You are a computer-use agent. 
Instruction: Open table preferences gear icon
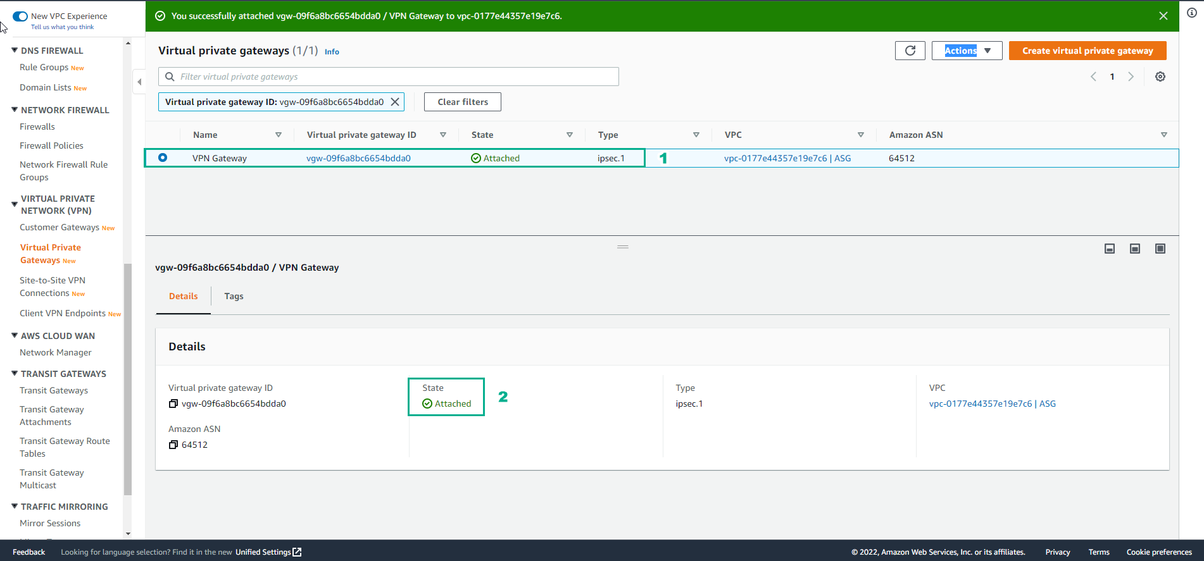[1160, 77]
